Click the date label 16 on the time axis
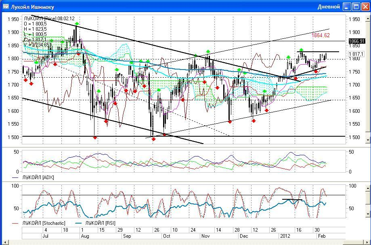 tap(299, 230)
